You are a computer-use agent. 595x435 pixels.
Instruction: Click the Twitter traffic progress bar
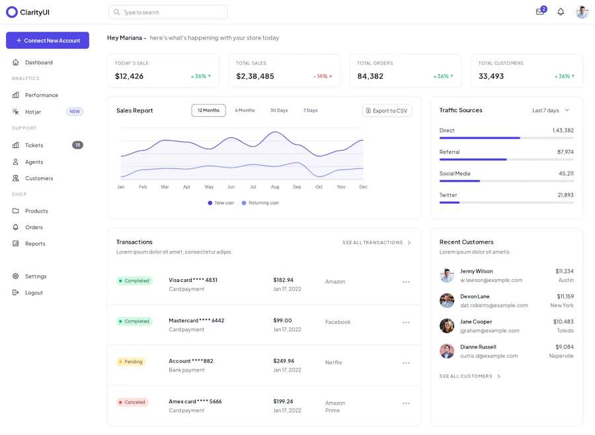point(506,203)
